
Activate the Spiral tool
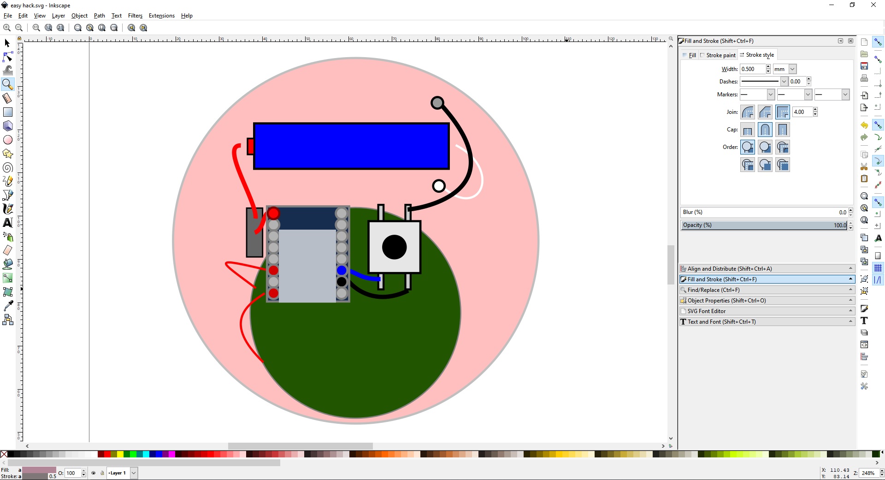pyautogui.click(x=8, y=167)
